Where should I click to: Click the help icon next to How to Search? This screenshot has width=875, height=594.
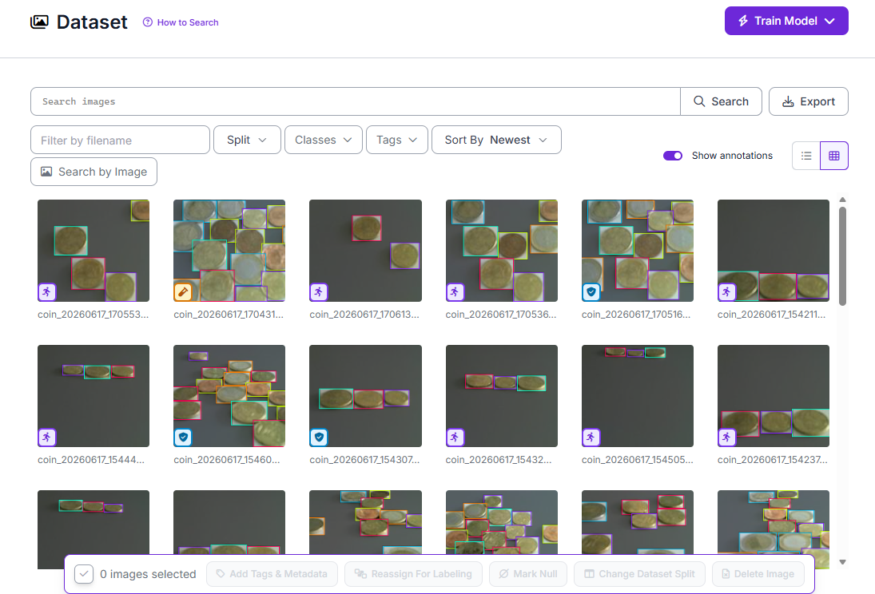point(147,22)
